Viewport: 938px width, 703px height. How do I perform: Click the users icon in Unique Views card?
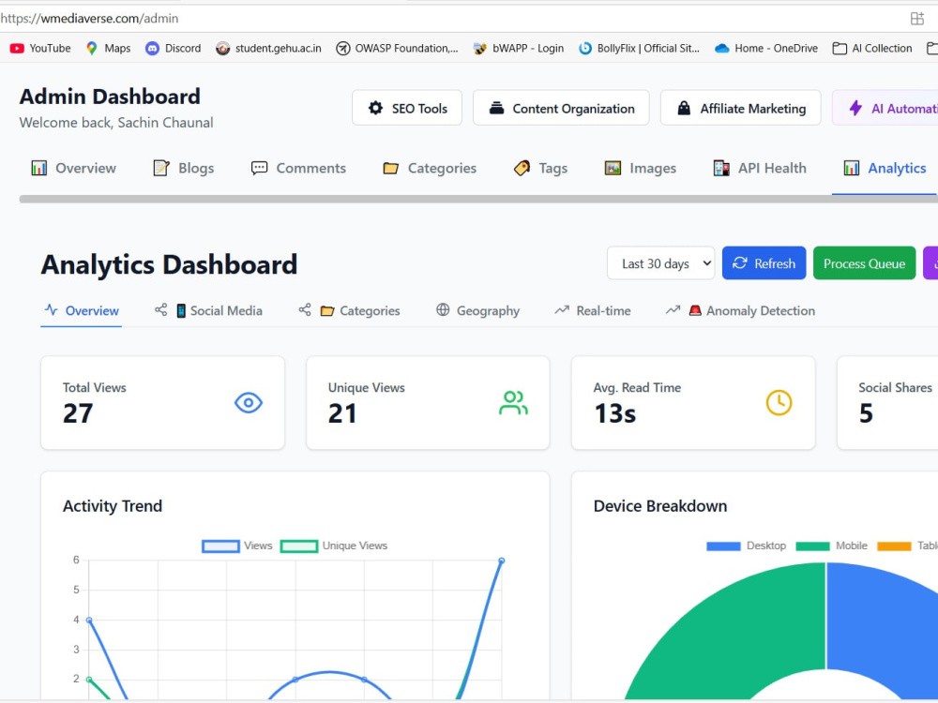[x=513, y=403]
